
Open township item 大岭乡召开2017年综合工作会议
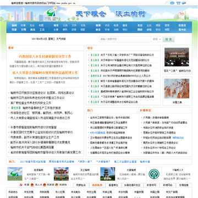click(159, 147)
